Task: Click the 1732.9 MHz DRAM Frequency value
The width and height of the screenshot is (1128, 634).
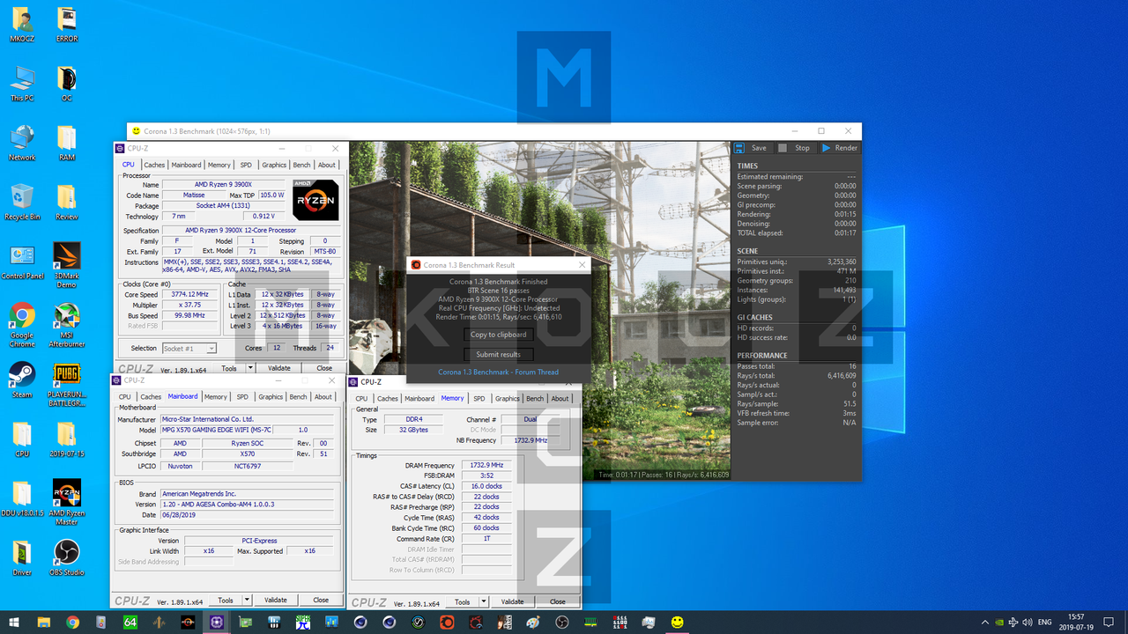Action: pyautogui.click(x=486, y=465)
